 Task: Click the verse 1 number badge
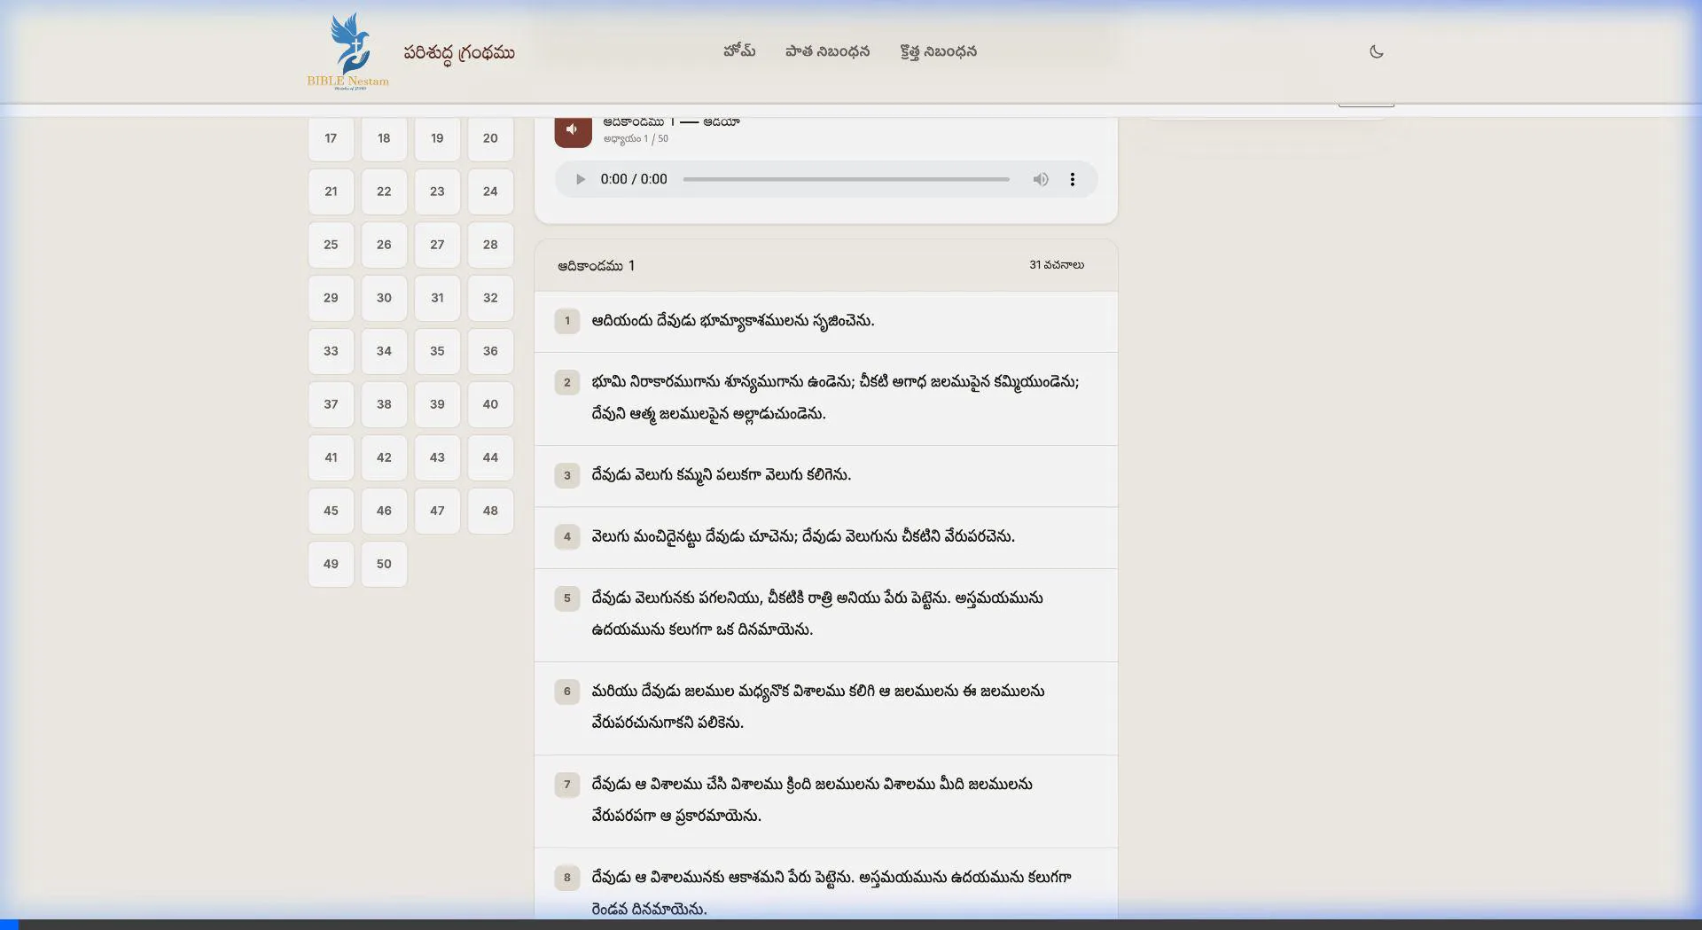point(567,321)
